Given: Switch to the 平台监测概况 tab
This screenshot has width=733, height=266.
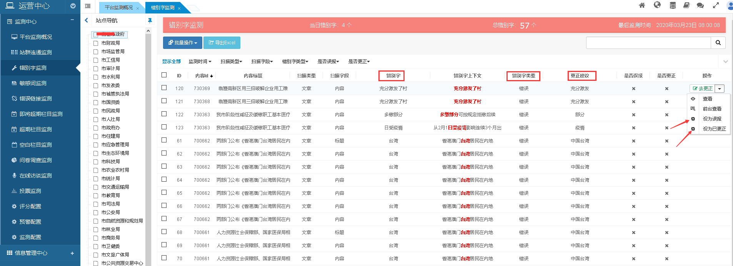Looking at the screenshot, I should point(119,8).
